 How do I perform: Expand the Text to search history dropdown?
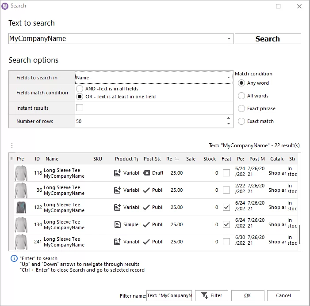[x=229, y=39]
